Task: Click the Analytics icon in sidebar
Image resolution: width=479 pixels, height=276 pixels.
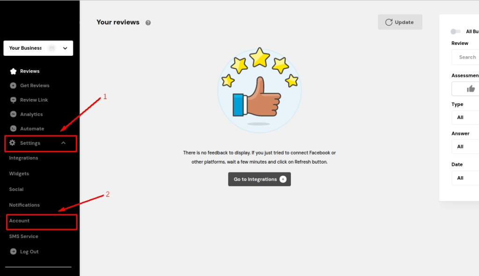Action: pyautogui.click(x=13, y=114)
